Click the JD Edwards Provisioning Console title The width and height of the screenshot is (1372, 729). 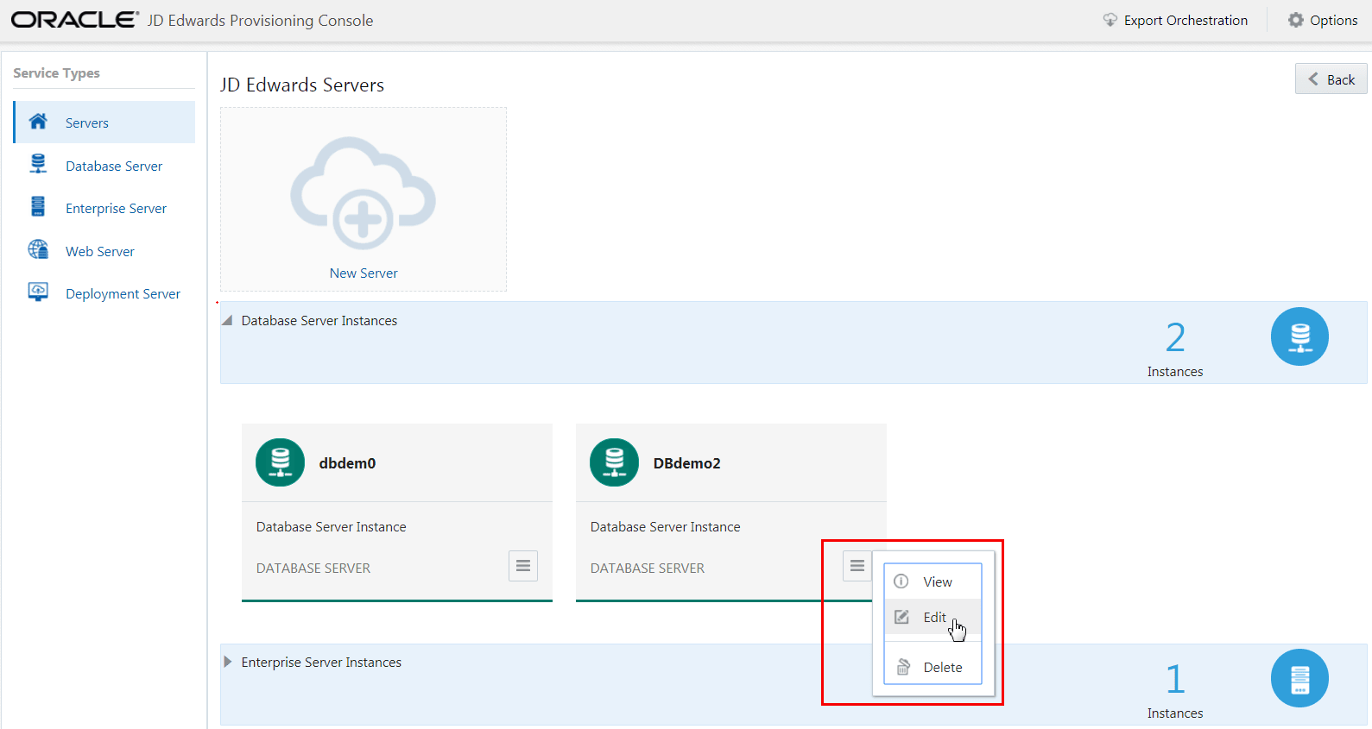click(x=261, y=20)
